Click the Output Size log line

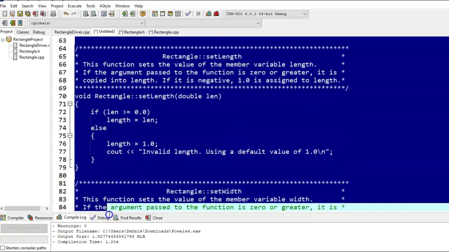pyautogui.click(x=99, y=236)
